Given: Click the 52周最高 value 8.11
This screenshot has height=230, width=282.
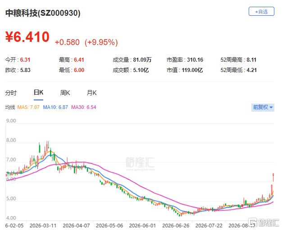Looking at the screenshot, I should coord(251,60).
